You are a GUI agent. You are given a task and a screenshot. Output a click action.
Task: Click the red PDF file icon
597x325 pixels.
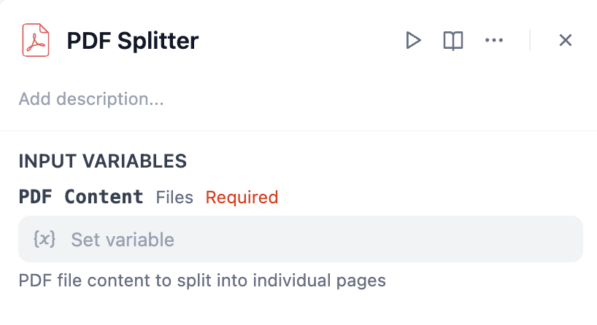[35, 40]
